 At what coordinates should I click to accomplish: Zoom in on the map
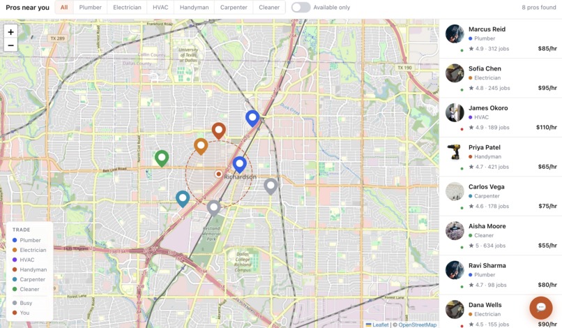pos(10,32)
